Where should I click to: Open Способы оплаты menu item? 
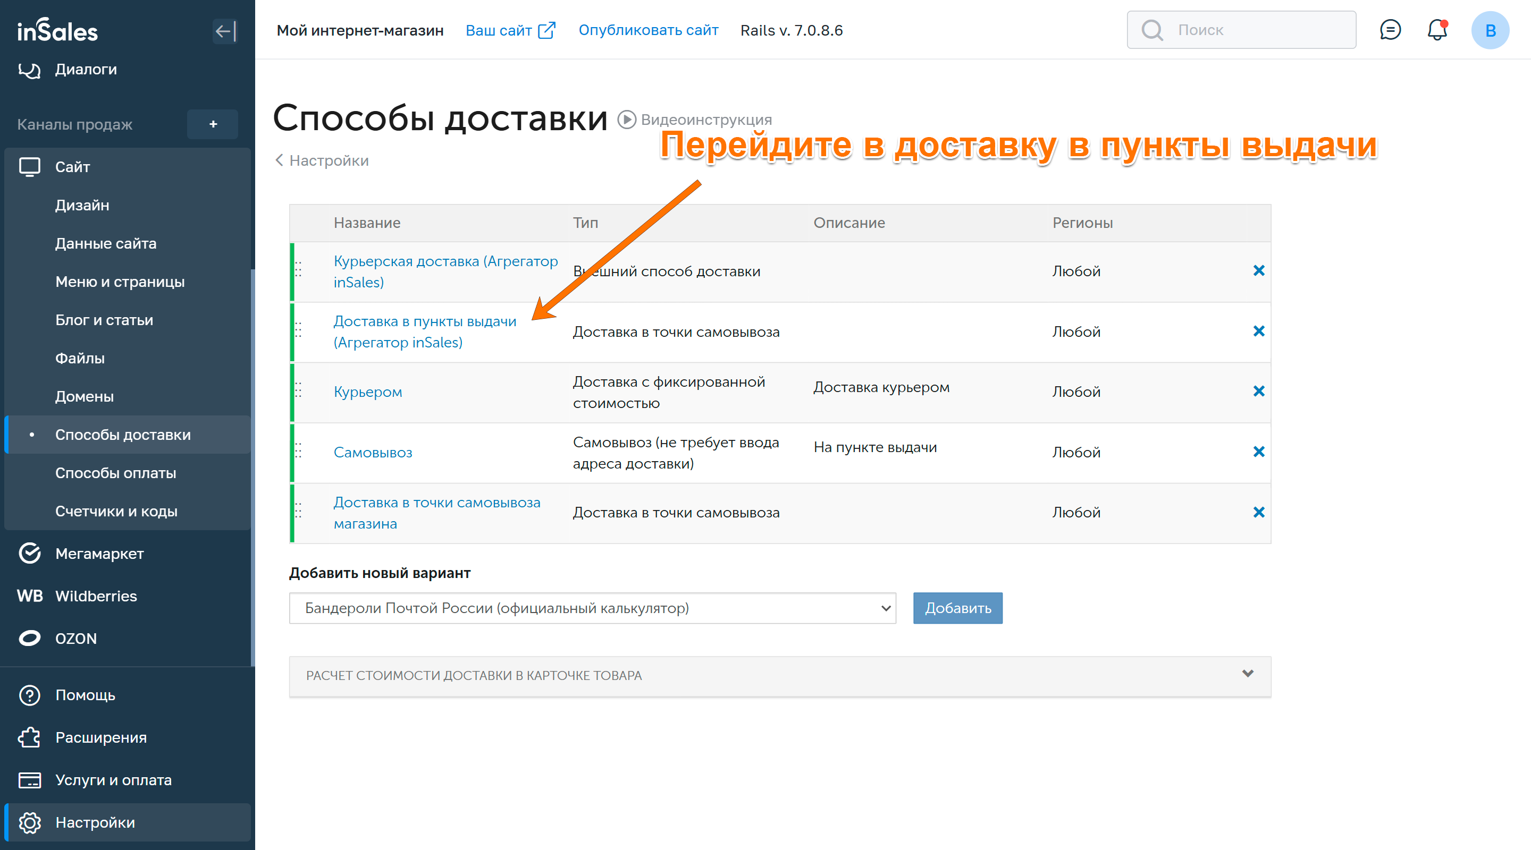tap(115, 473)
